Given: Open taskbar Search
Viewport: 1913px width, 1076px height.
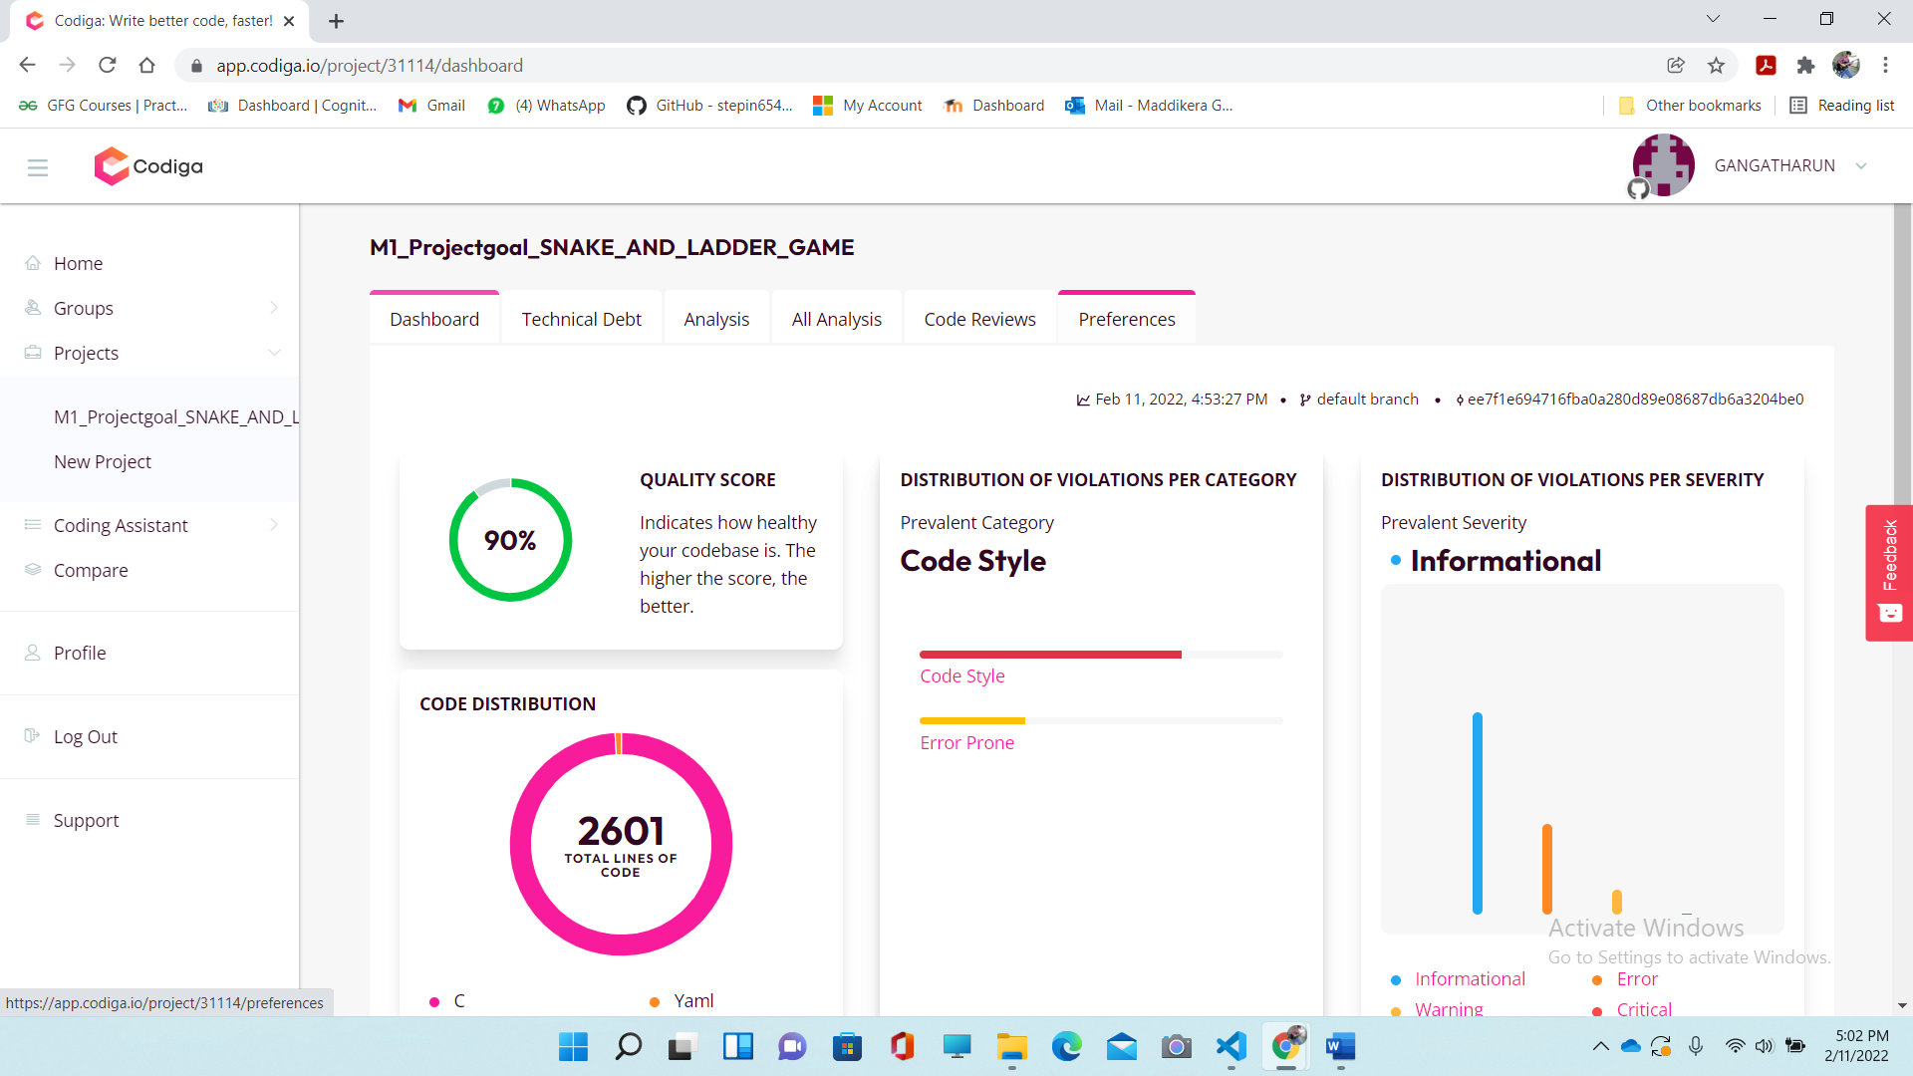Looking at the screenshot, I should pos(629,1046).
